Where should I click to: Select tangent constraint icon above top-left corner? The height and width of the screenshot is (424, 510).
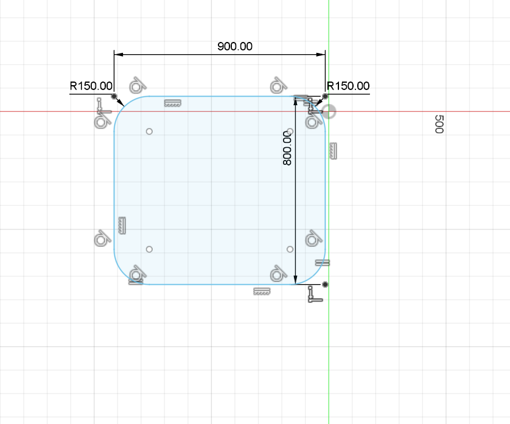tap(138, 85)
